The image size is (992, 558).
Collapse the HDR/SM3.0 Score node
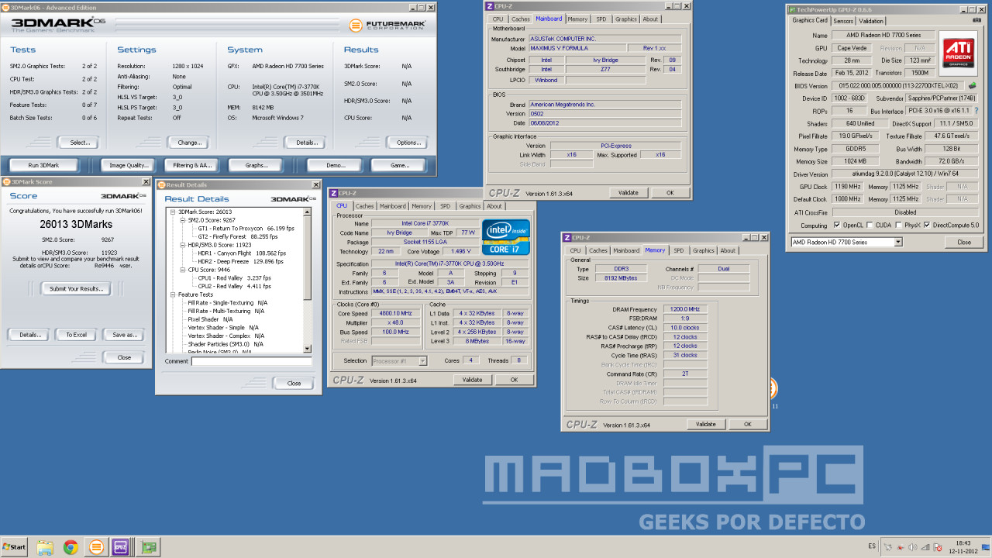182,245
